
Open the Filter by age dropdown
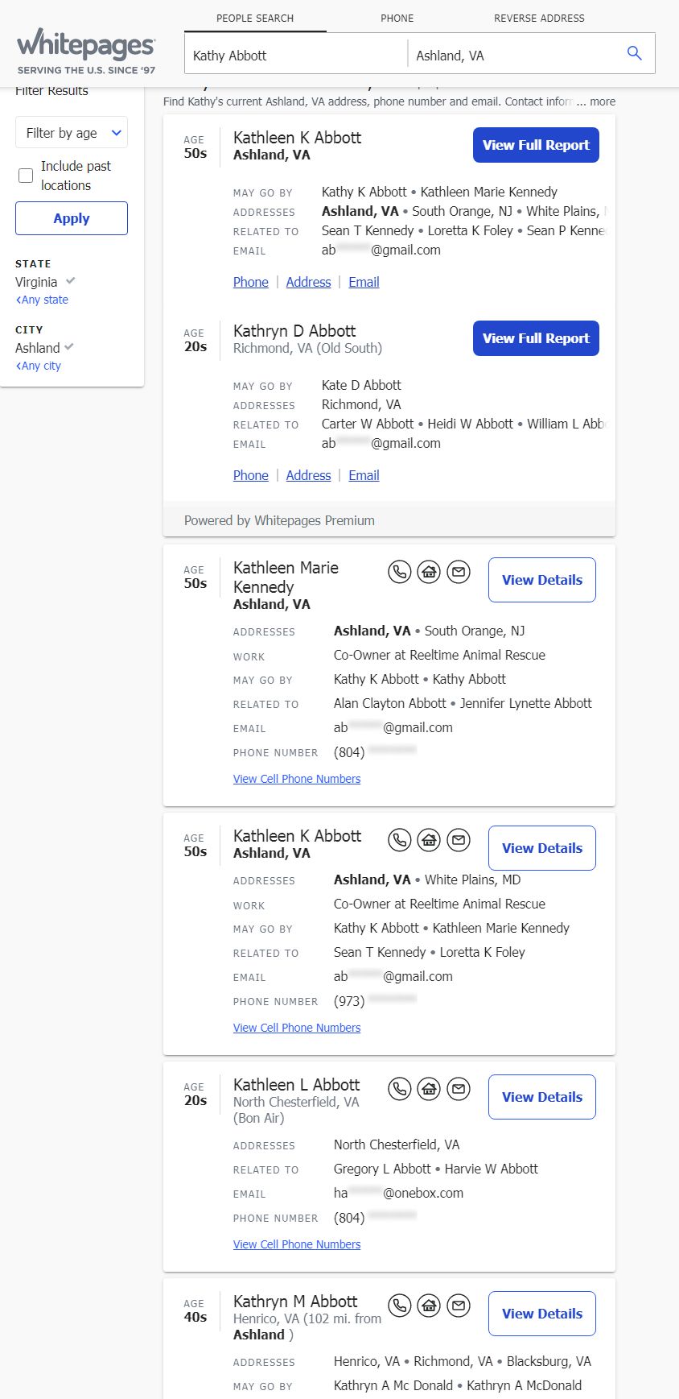(x=72, y=133)
